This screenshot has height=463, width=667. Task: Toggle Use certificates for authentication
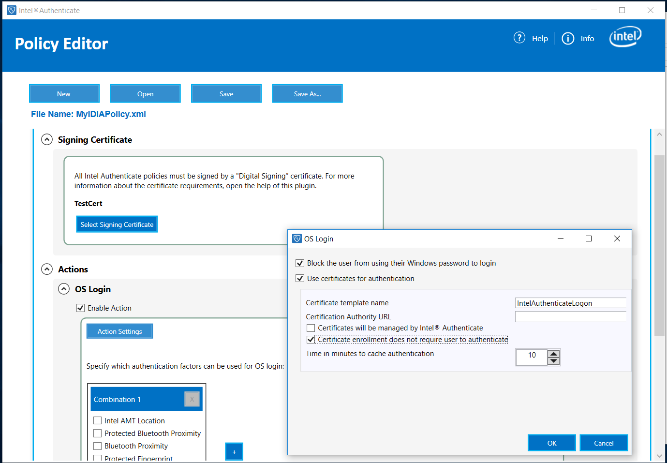pos(300,279)
